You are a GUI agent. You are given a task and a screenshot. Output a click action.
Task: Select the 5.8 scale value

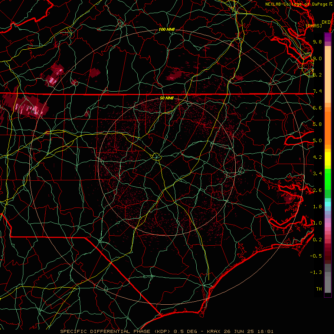pyautogui.click(x=317, y=124)
